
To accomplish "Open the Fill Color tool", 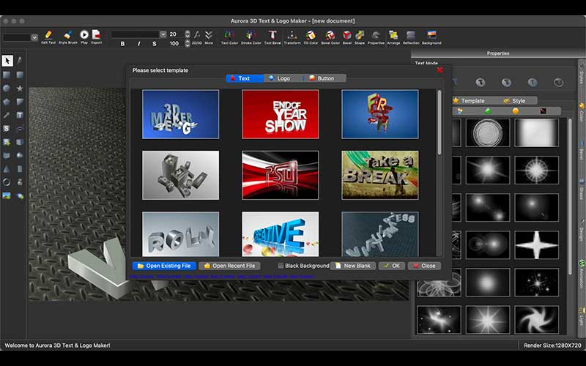I will pos(311,37).
